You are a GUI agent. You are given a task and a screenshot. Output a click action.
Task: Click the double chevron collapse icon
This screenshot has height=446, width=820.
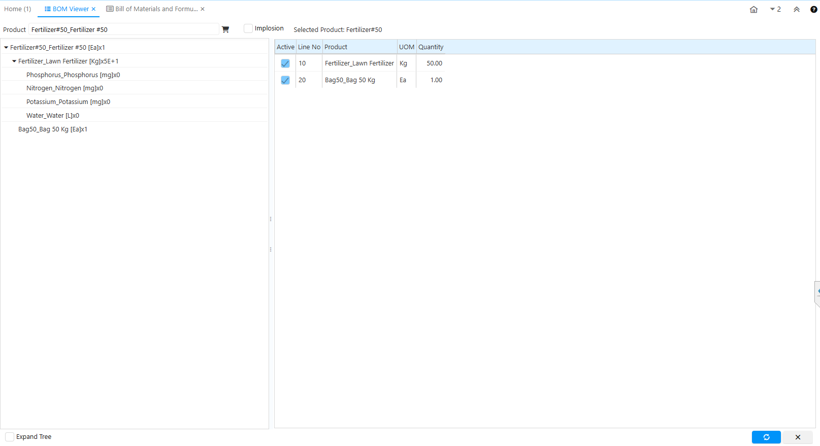point(796,9)
